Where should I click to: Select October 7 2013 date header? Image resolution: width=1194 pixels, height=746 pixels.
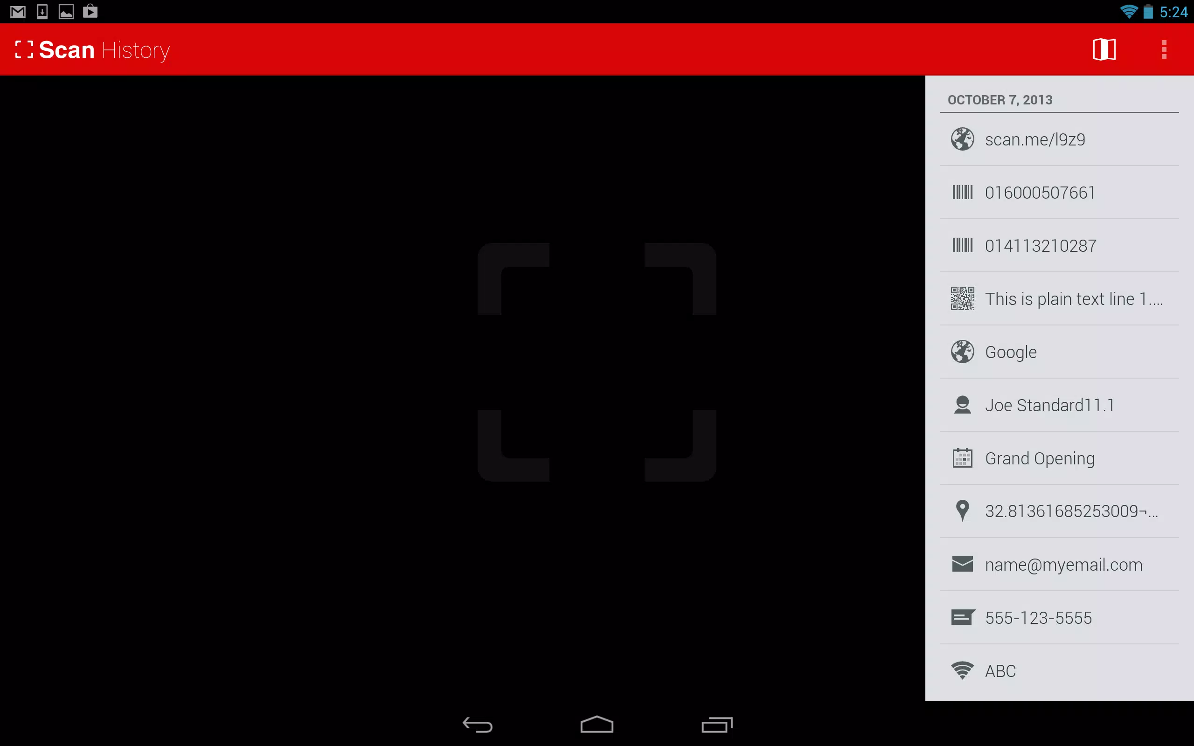point(1000,99)
